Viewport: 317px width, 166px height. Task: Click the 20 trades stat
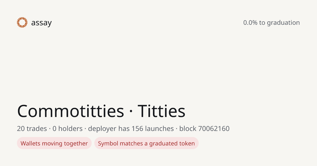click(32, 129)
